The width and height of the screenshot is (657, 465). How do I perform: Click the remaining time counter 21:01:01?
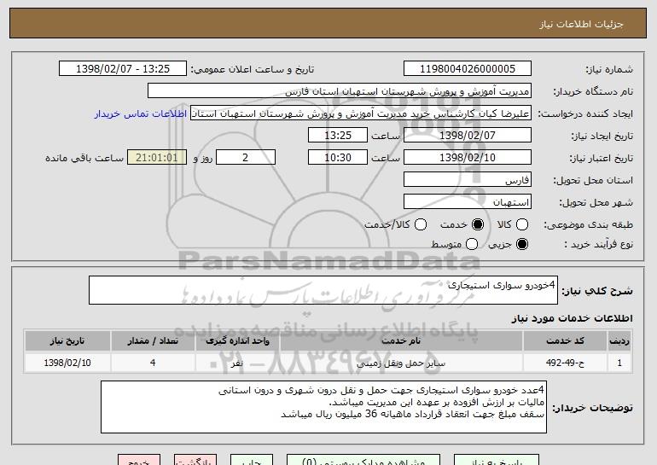(x=157, y=158)
